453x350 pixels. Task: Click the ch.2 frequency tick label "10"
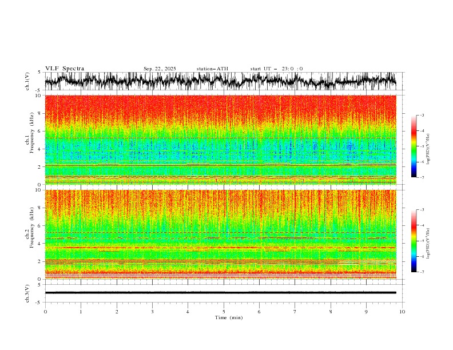38,190
